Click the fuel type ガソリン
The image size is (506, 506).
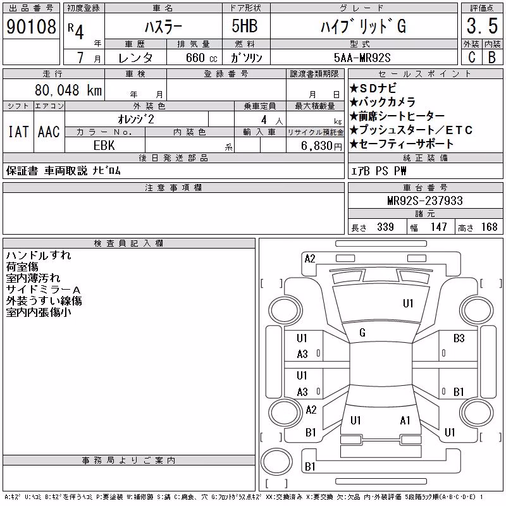[246, 58]
